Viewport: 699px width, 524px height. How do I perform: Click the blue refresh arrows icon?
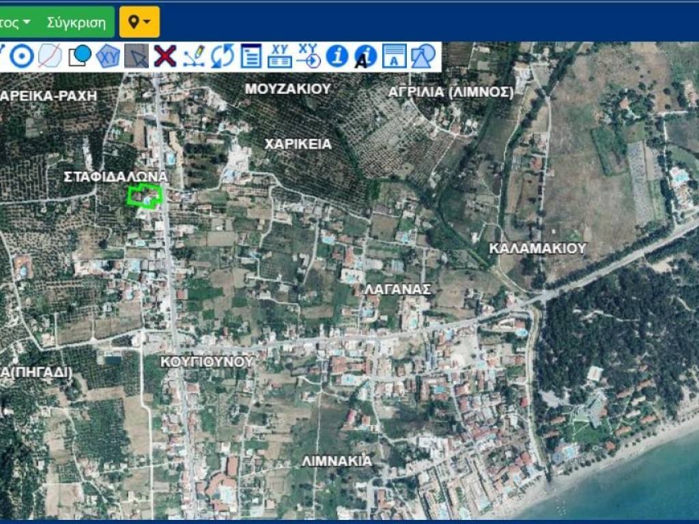coord(223,56)
